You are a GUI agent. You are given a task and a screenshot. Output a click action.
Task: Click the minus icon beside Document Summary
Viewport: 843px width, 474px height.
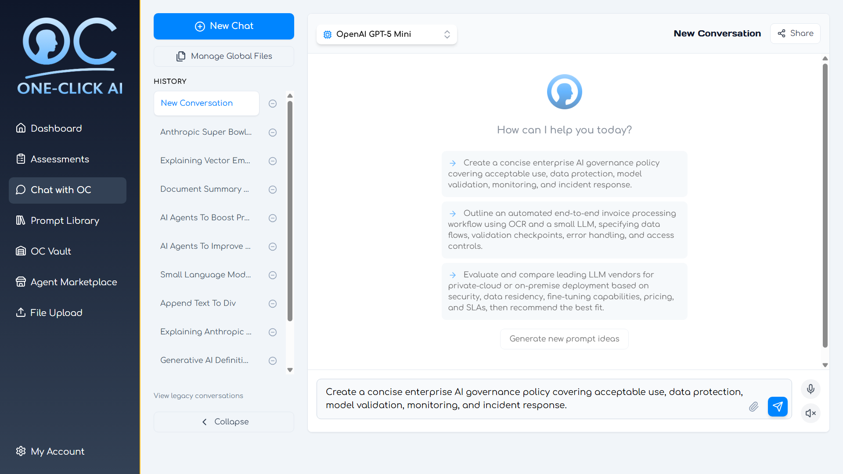(x=273, y=190)
